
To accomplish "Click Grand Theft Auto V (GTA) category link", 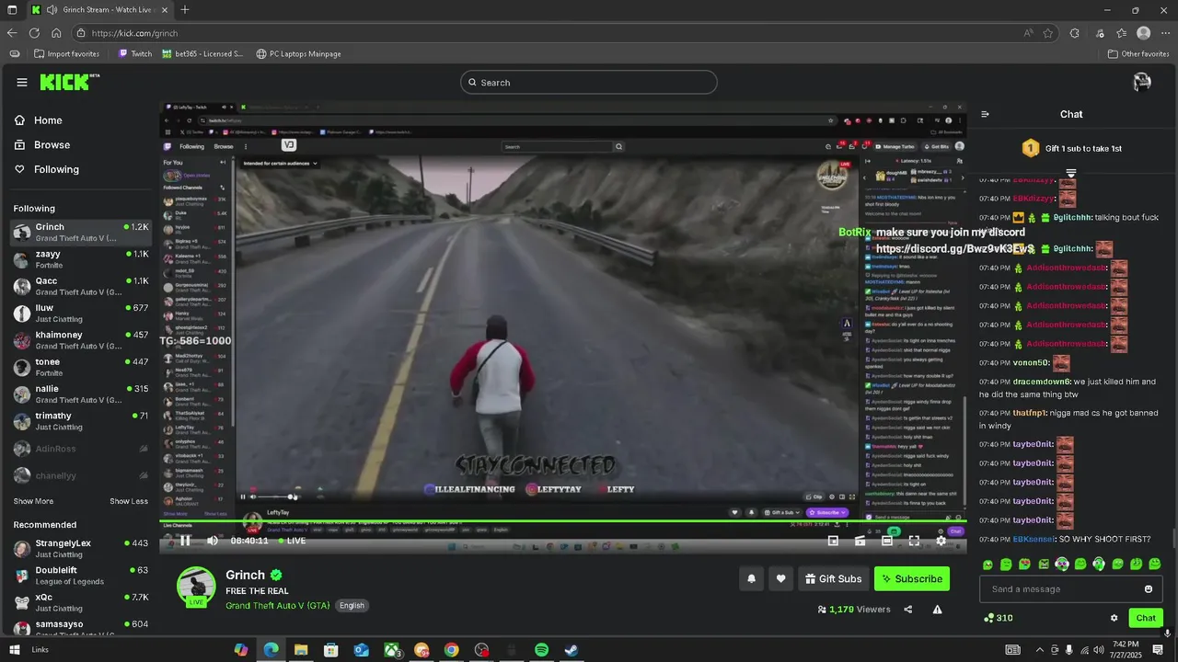I will click(277, 605).
